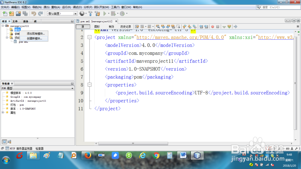Click the Find Previous Occurrence icon

163,26
